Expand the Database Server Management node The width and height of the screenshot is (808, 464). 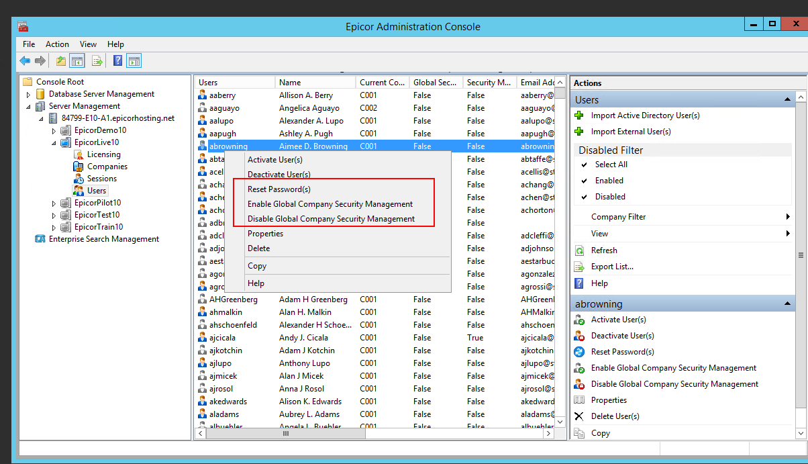pyautogui.click(x=29, y=95)
